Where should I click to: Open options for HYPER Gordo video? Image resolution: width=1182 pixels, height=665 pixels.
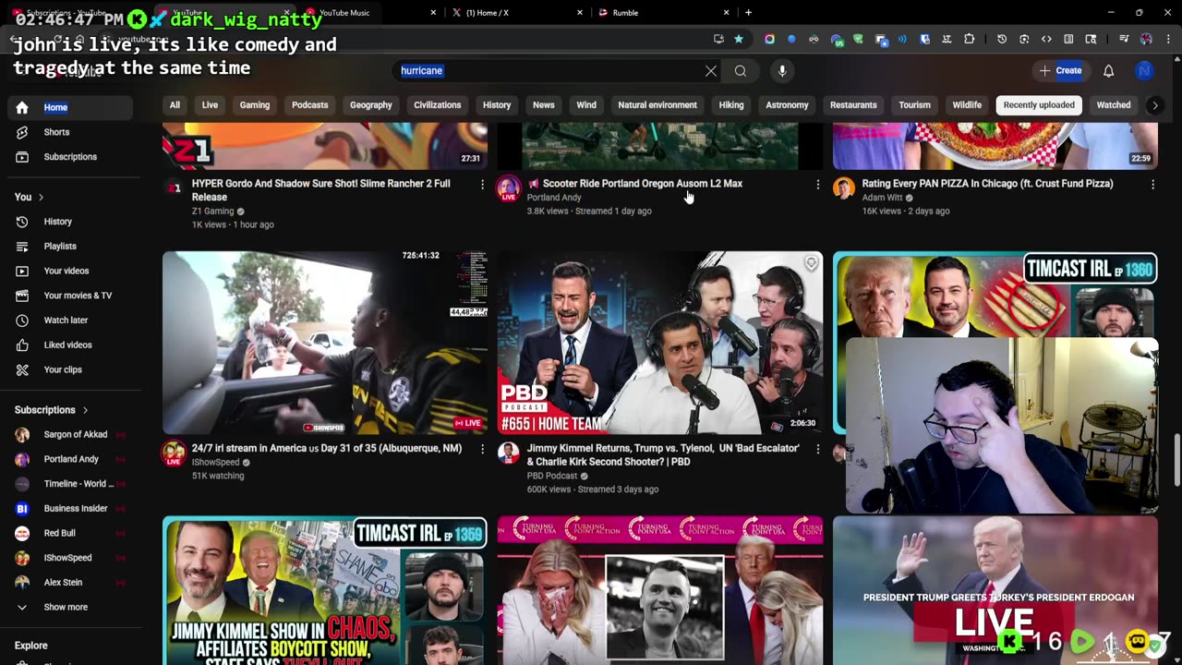tap(482, 185)
